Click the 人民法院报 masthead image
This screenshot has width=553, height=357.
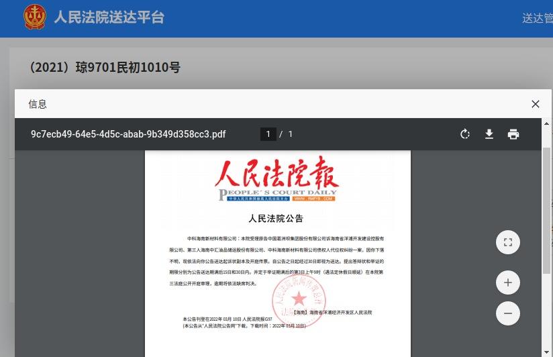[277, 179]
